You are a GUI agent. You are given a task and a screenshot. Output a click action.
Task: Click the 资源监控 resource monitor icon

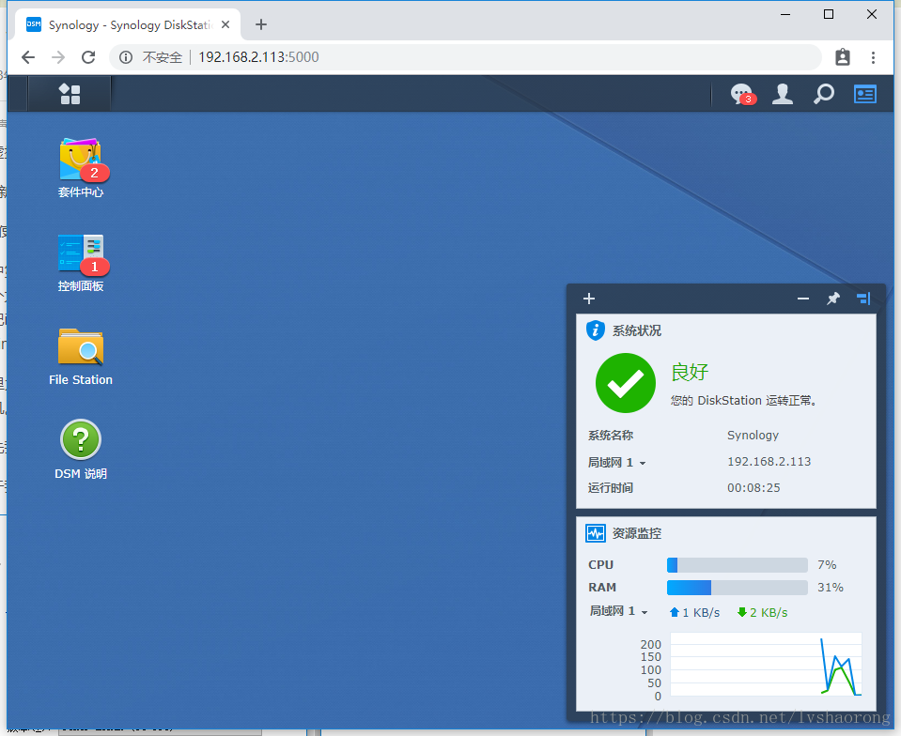click(596, 533)
